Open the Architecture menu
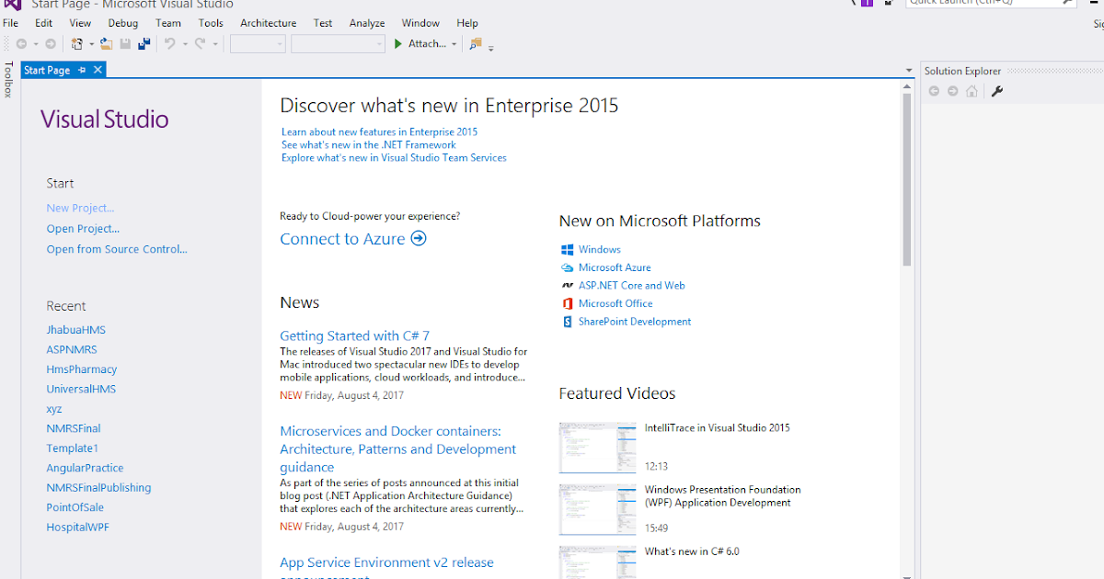The width and height of the screenshot is (1104, 579). [x=268, y=23]
